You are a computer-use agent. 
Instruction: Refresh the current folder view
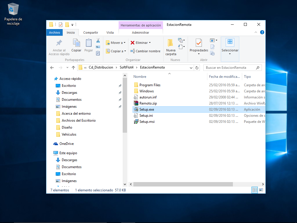point(197,68)
